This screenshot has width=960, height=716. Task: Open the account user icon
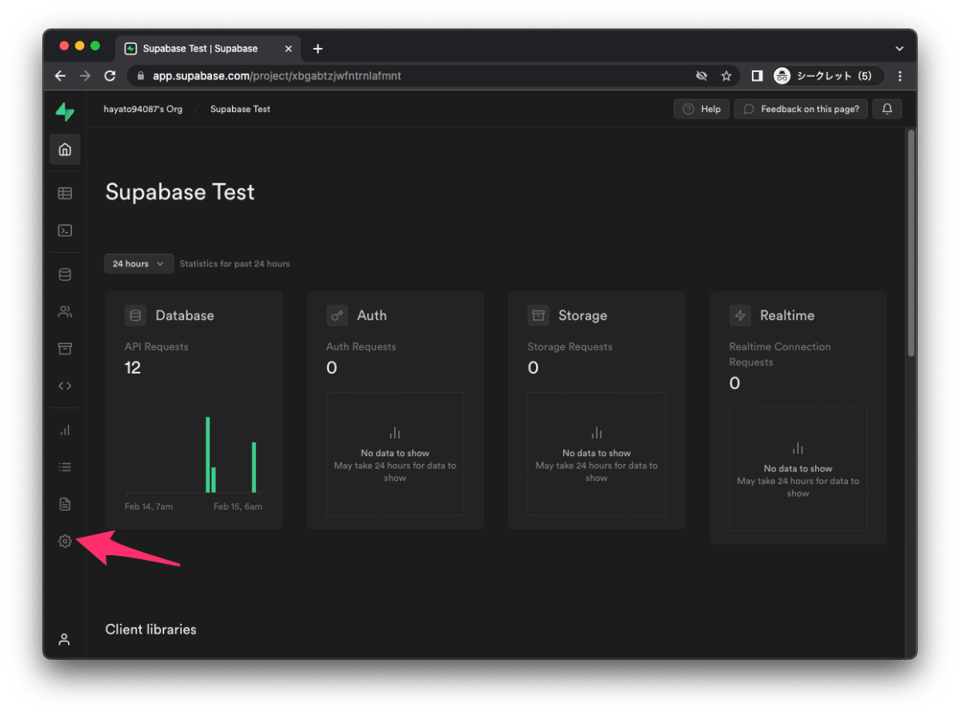[x=65, y=639]
